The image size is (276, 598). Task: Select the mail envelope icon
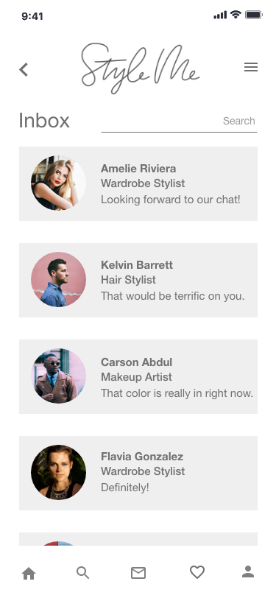(x=138, y=573)
